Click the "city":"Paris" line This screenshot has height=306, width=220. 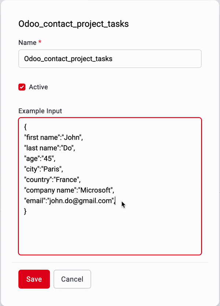point(44,169)
